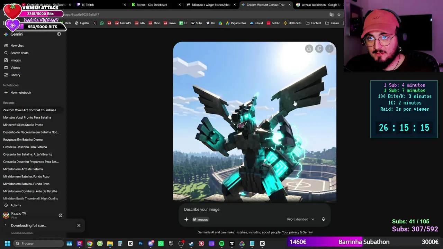The width and height of the screenshot is (443, 249).
Task: Open Spotify from the taskbar
Action: [221, 243]
